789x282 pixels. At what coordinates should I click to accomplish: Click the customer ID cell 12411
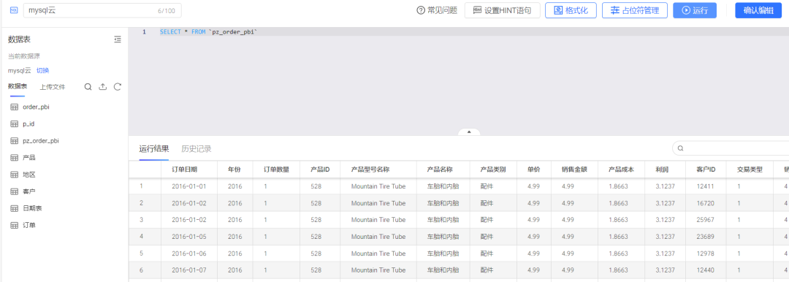pyautogui.click(x=706, y=186)
